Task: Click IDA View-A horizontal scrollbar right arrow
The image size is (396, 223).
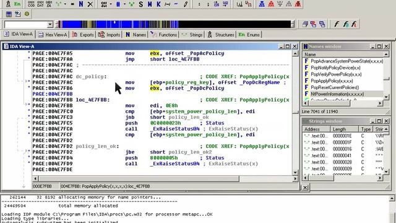Action: (x=295, y=179)
